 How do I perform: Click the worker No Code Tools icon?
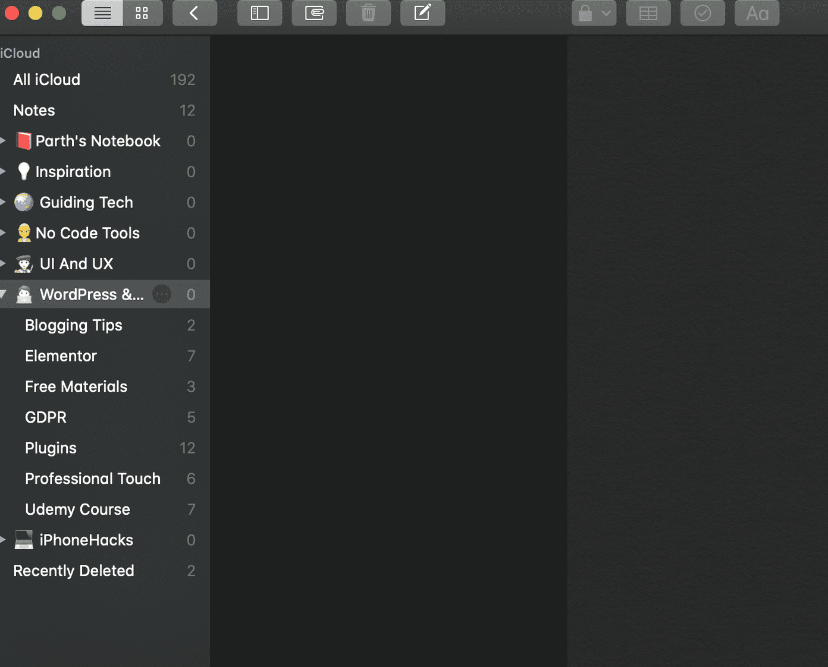coord(24,233)
